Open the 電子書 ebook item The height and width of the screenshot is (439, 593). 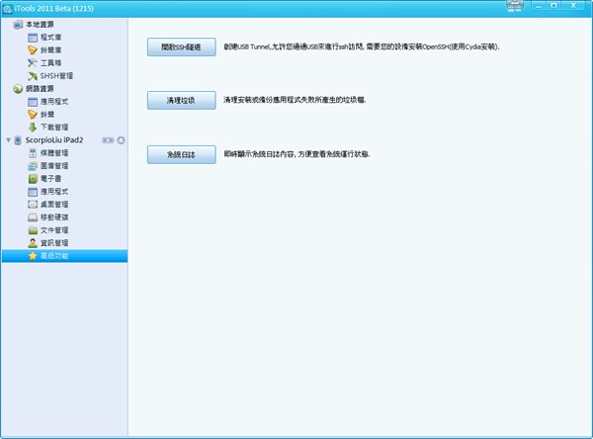coord(44,179)
